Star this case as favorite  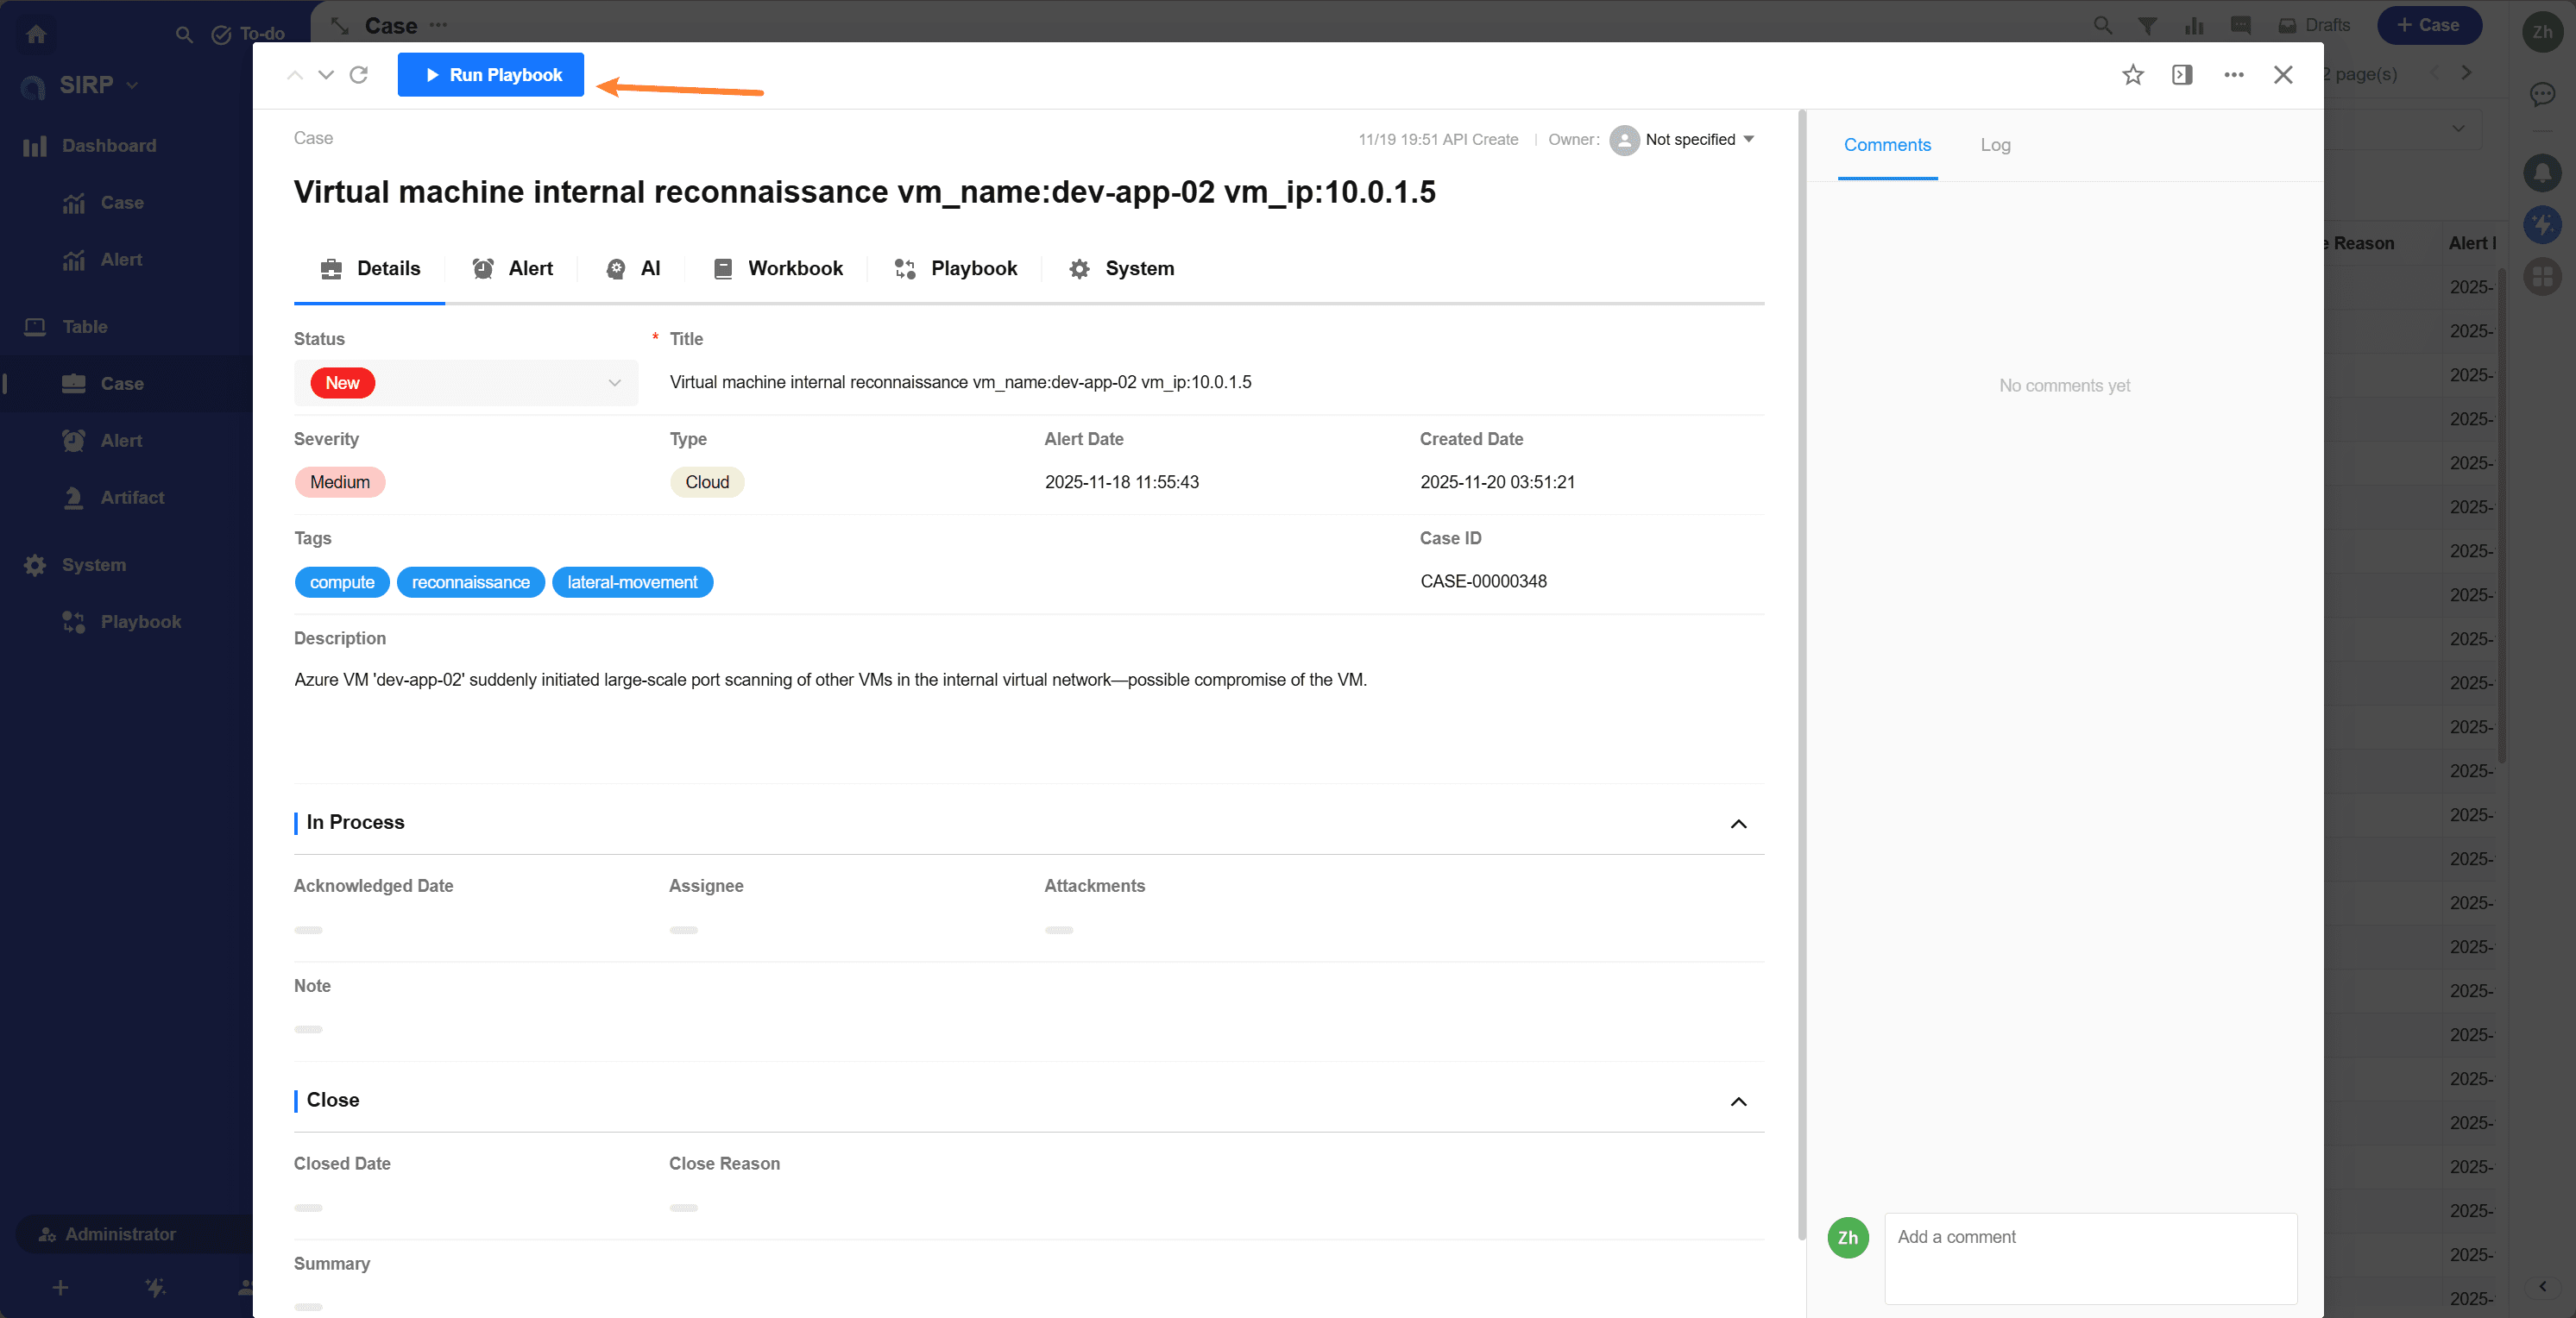[2132, 75]
